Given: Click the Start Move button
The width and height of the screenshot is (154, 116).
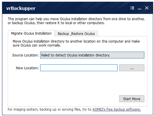Looking at the screenshot, I should click(x=132, y=99).
